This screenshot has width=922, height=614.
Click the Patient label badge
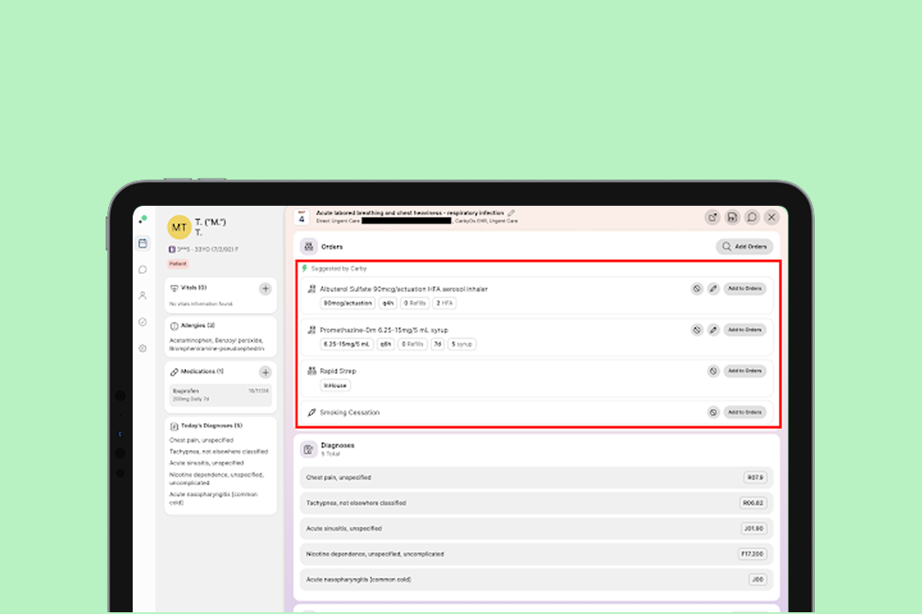pyautogui.click(x=178, y=263)
